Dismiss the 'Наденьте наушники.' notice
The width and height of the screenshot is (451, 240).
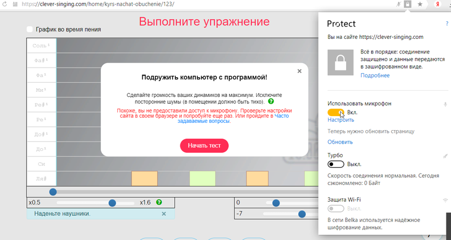tap(163, 214)
